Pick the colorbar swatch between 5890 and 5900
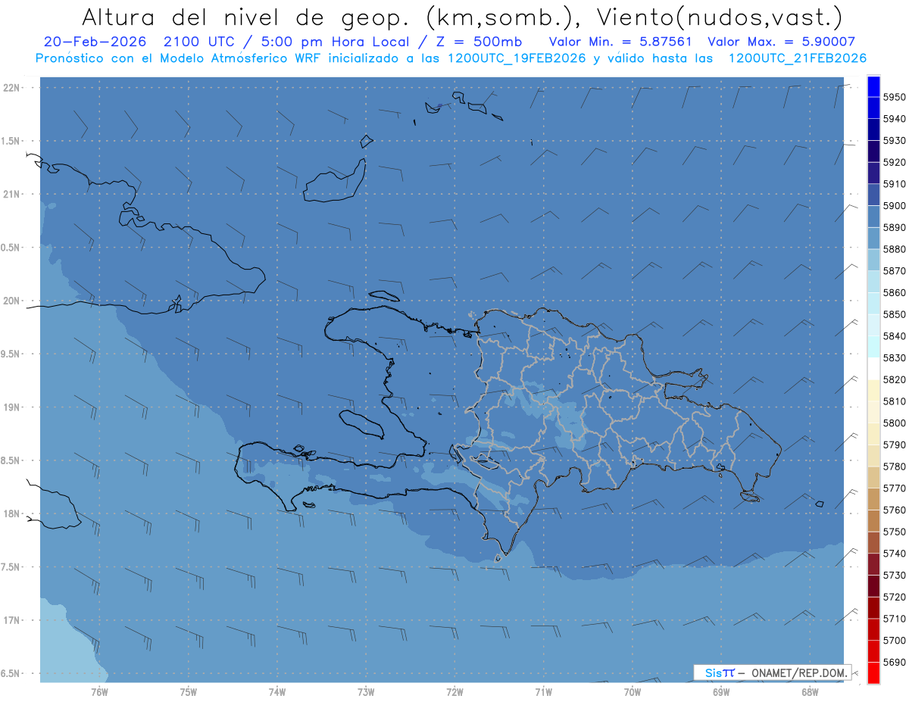 873,217
